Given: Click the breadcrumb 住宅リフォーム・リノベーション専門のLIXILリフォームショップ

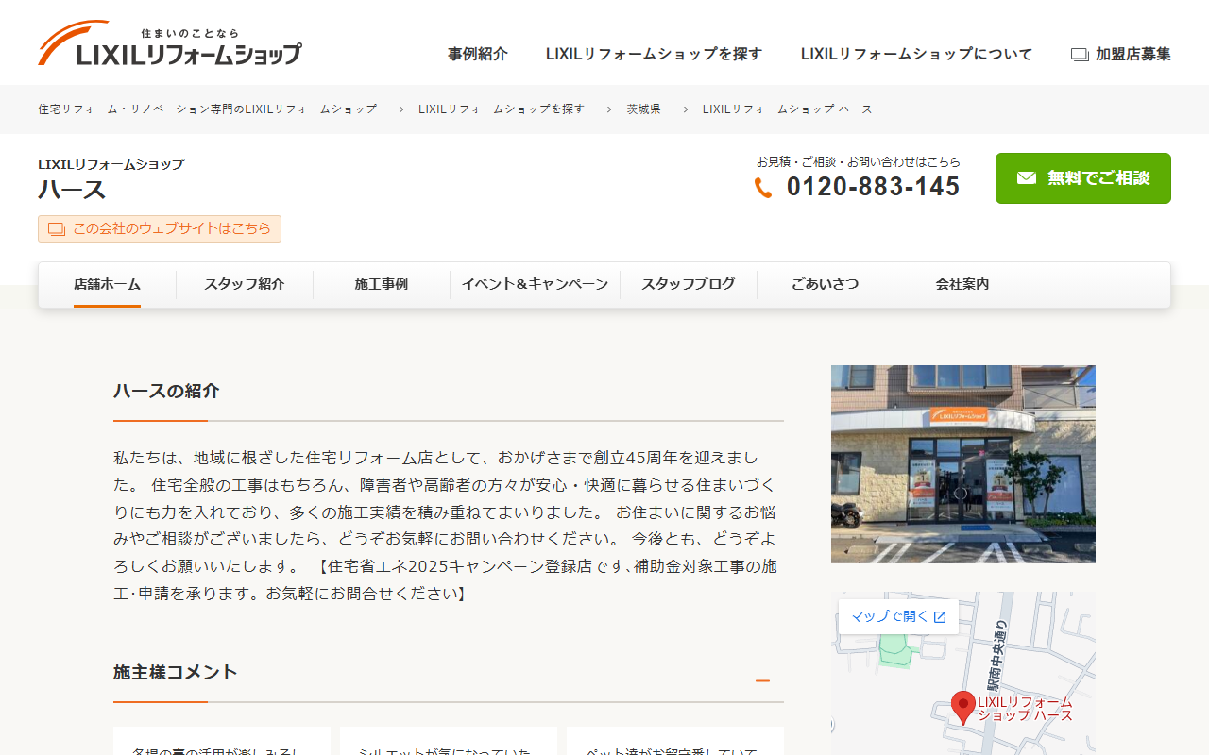Looking at the screenshot, I should pyautogui.click(x=207, y=109).
